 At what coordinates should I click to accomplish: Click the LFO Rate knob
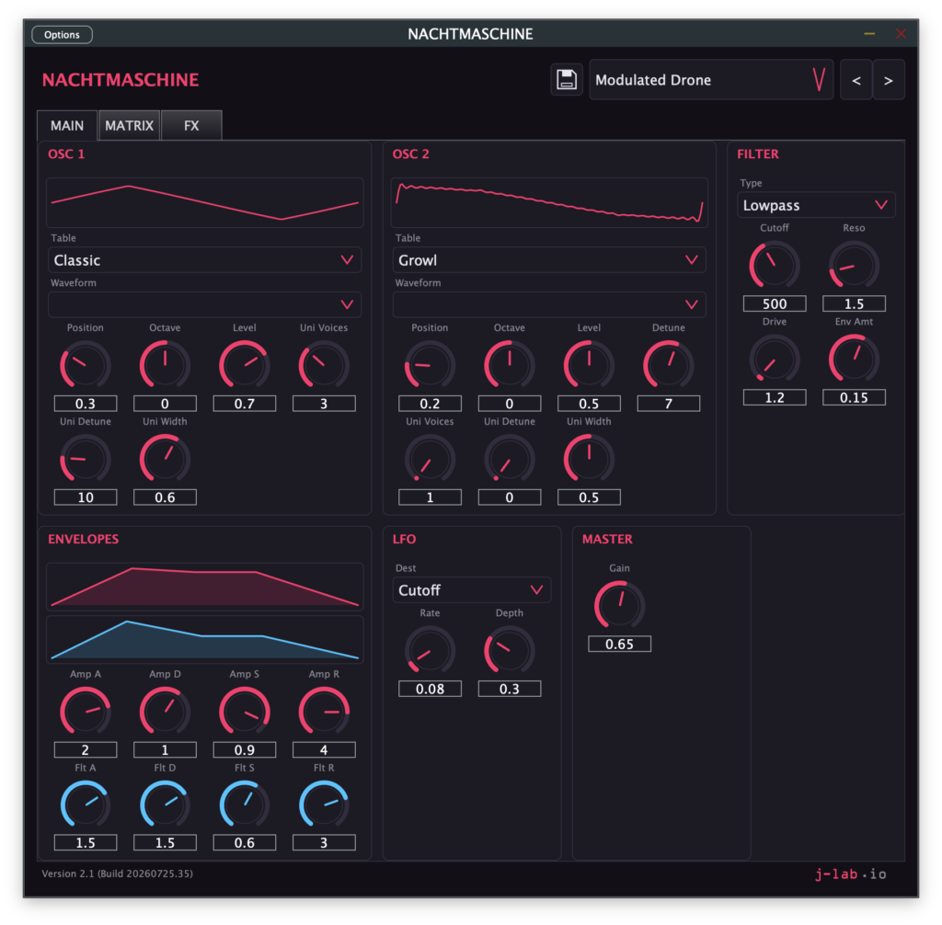[x=430, y=650]
